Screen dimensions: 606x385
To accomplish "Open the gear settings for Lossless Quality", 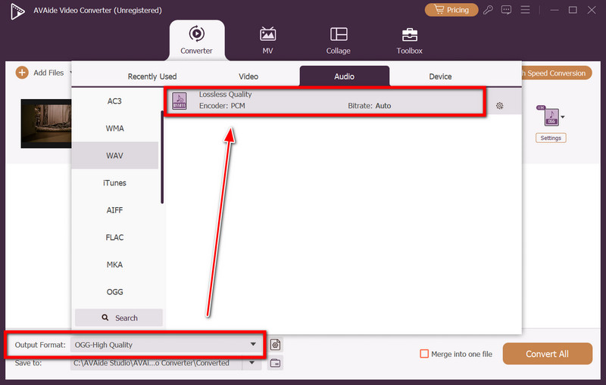I will tap(500, 106).
